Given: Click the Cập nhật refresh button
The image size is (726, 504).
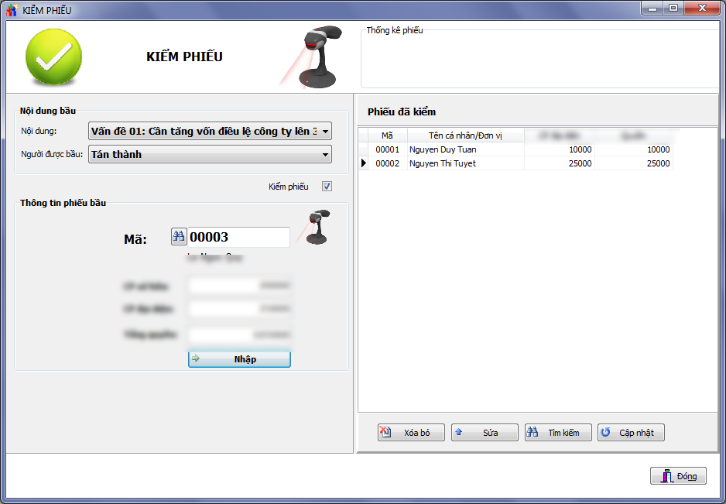Looking at the screenshot, I should 631,433.
